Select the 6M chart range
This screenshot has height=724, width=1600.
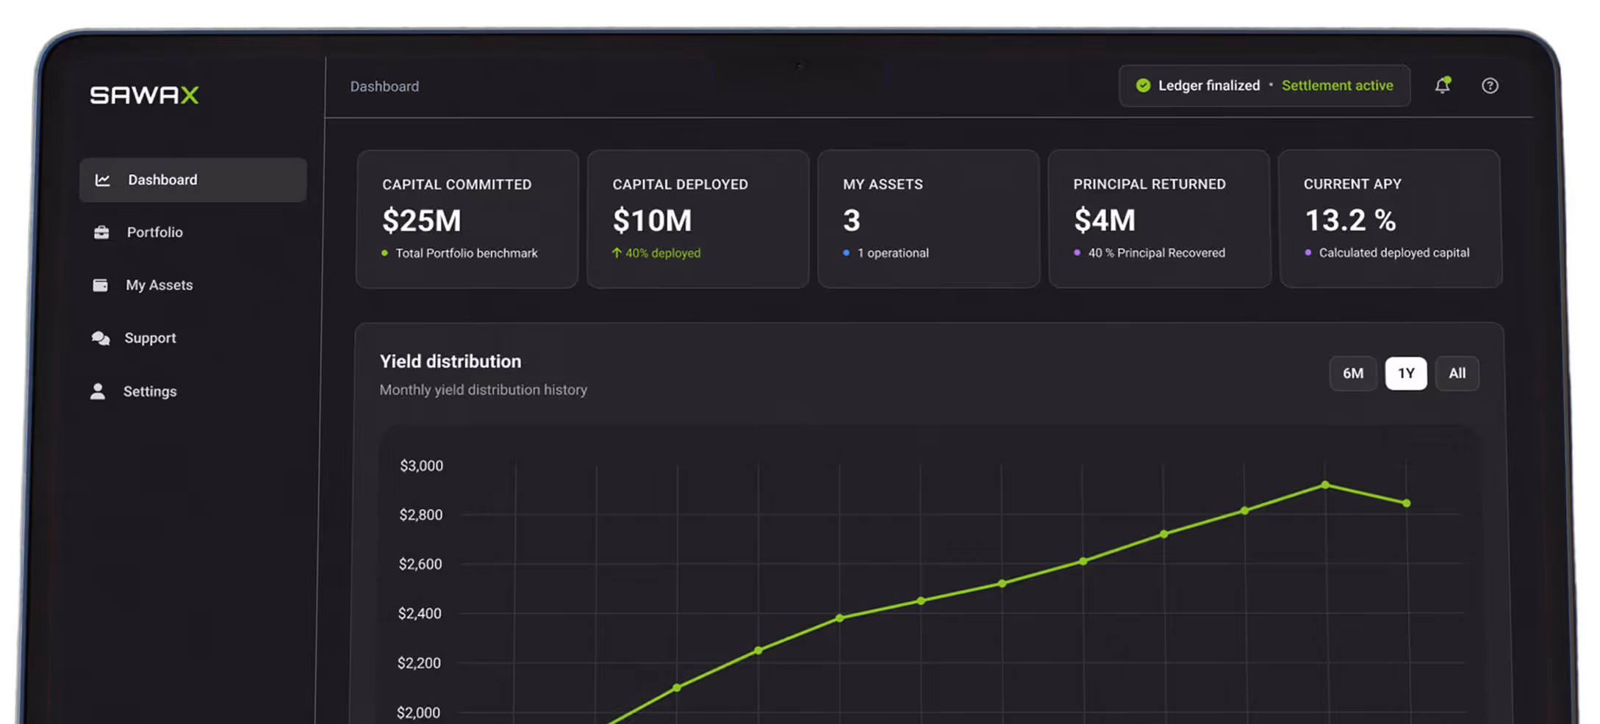(x=1353, y=374)
